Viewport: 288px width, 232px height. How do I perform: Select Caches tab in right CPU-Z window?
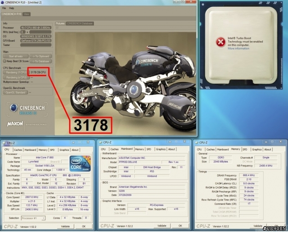click(211, 150)
